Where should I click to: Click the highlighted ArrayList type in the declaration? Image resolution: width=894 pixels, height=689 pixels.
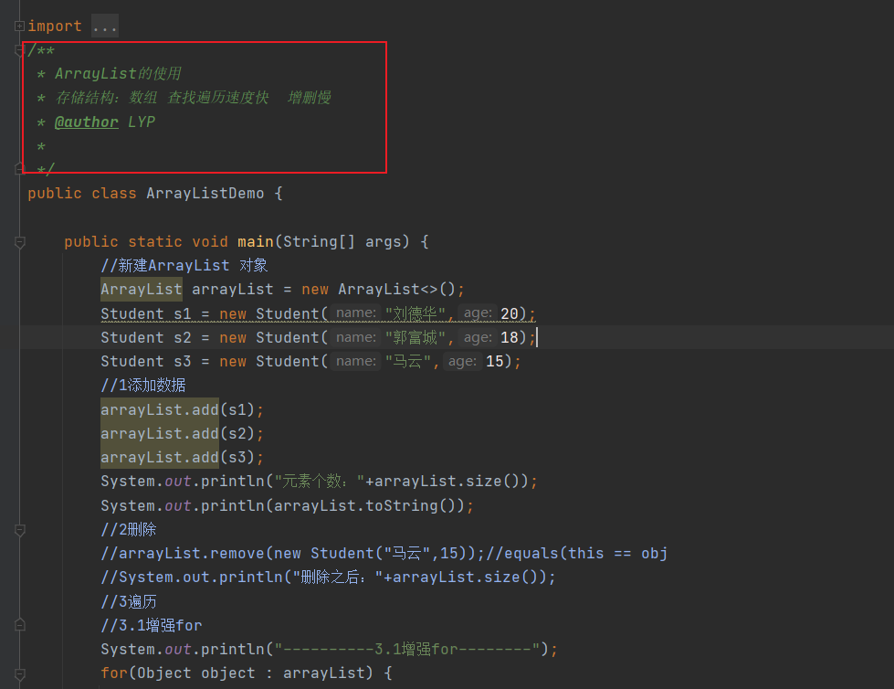pos(142,289)
